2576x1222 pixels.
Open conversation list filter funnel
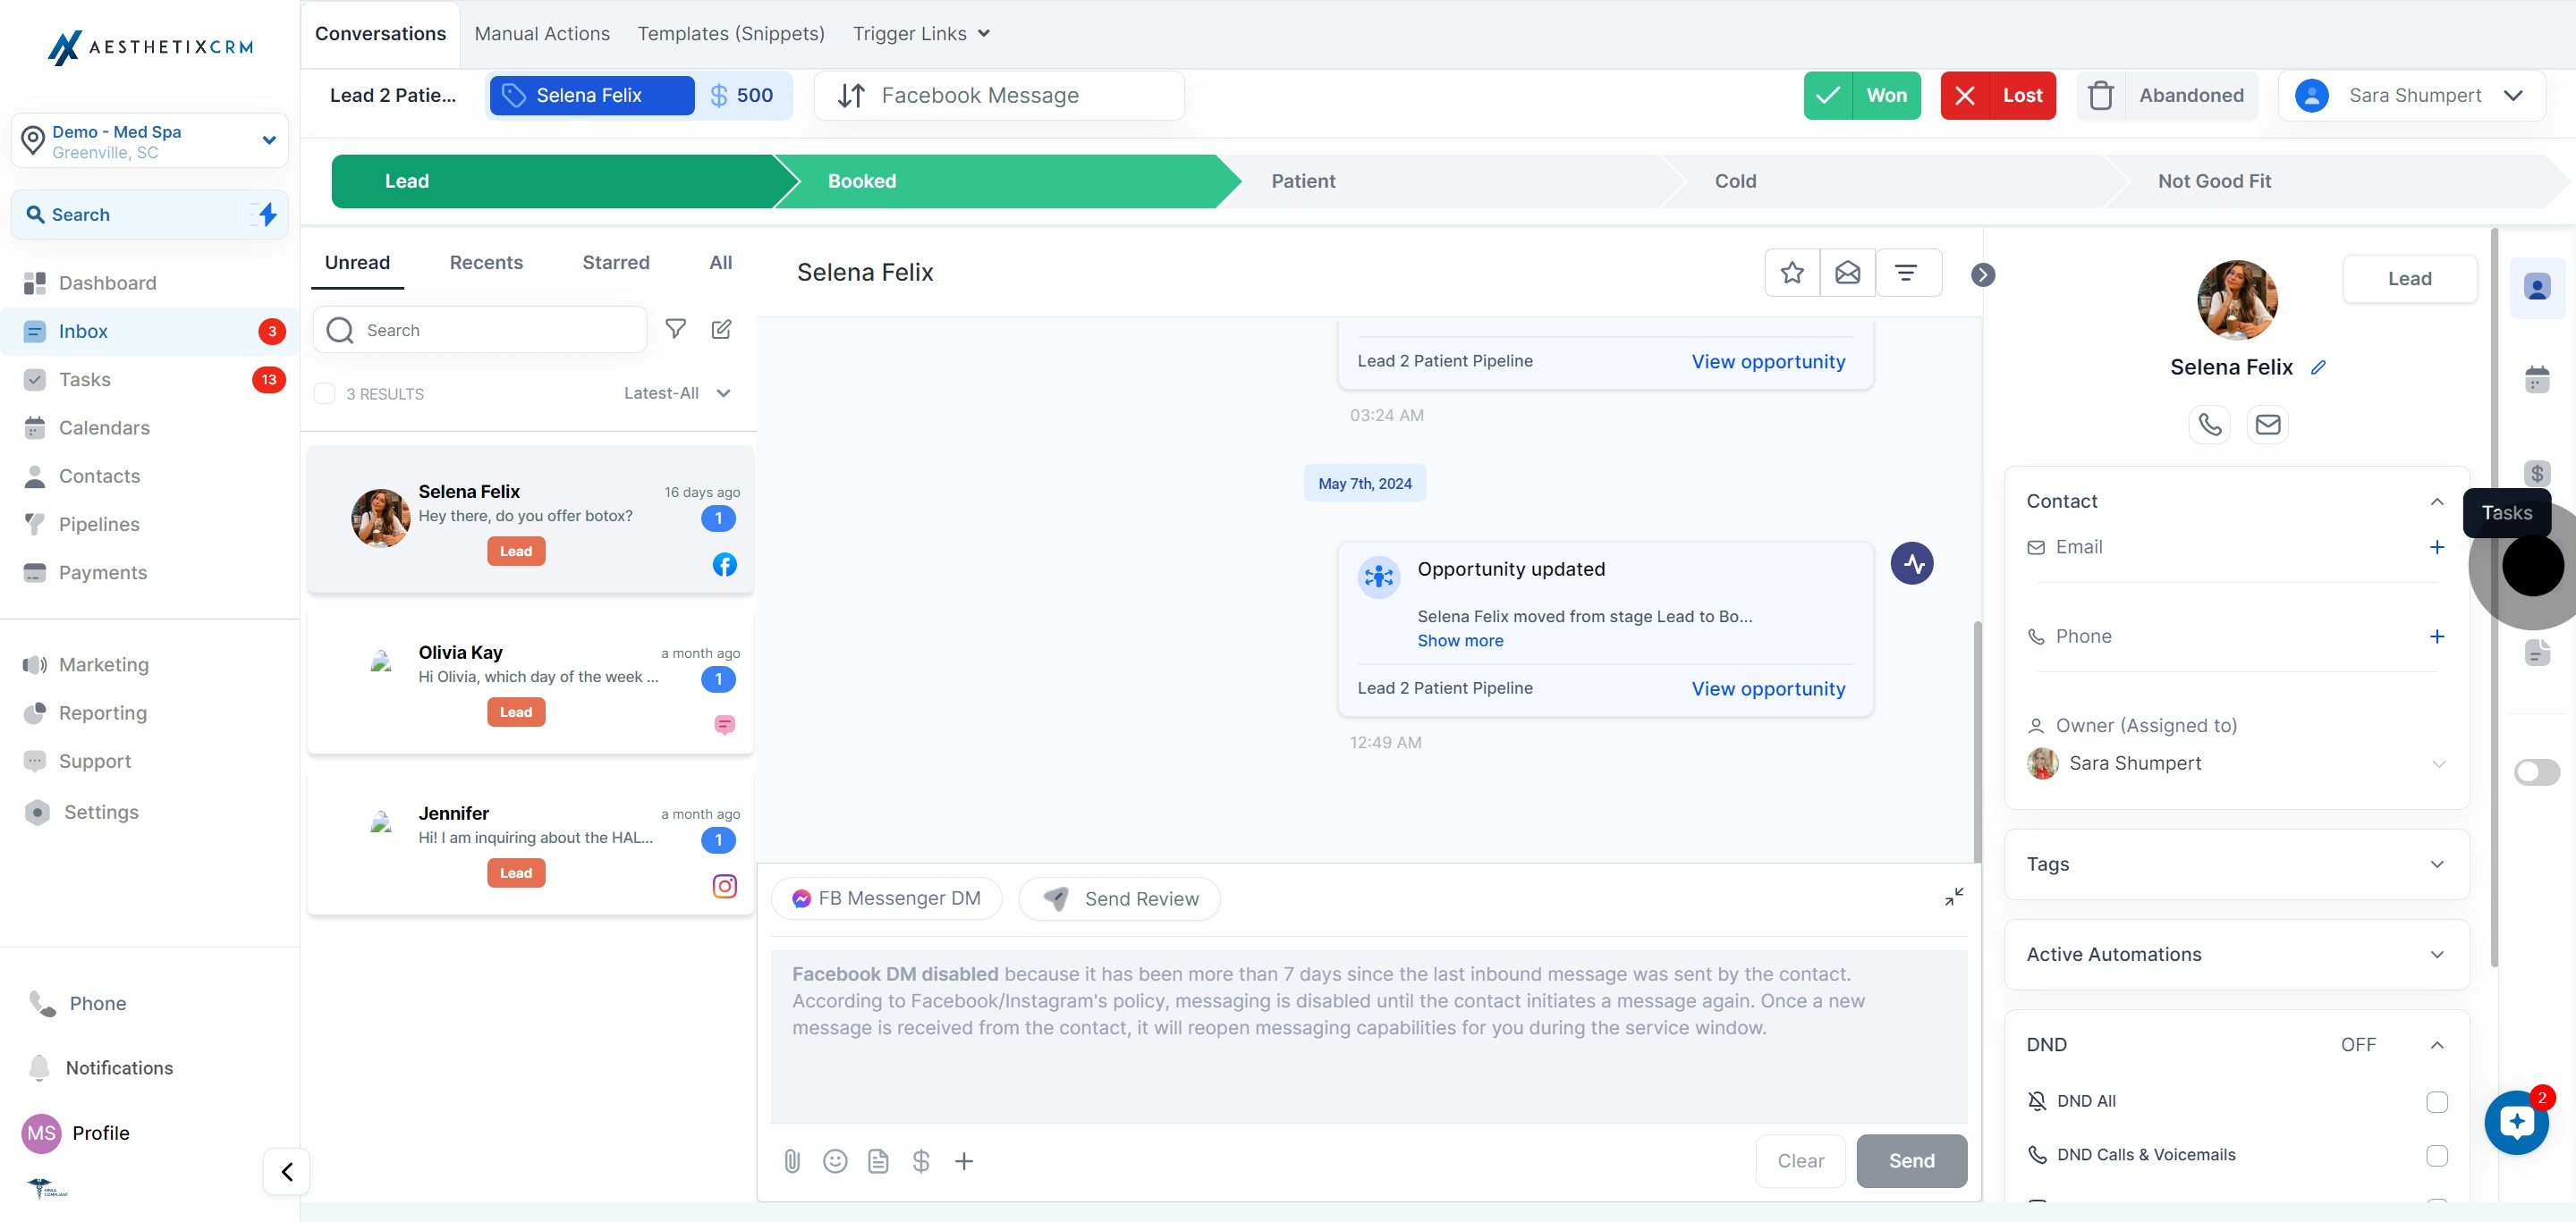(676, 329)
